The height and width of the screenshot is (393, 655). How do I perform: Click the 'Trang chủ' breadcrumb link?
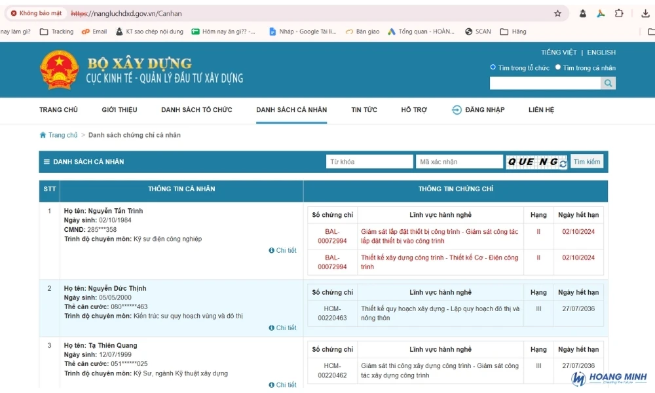(x=63, y=135)
